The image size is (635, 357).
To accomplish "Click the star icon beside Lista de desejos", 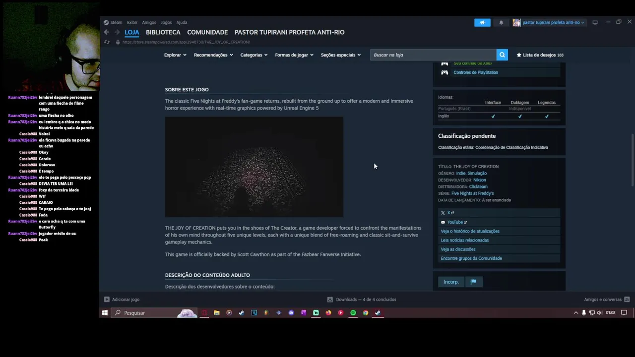I will [x=519, y=55].
